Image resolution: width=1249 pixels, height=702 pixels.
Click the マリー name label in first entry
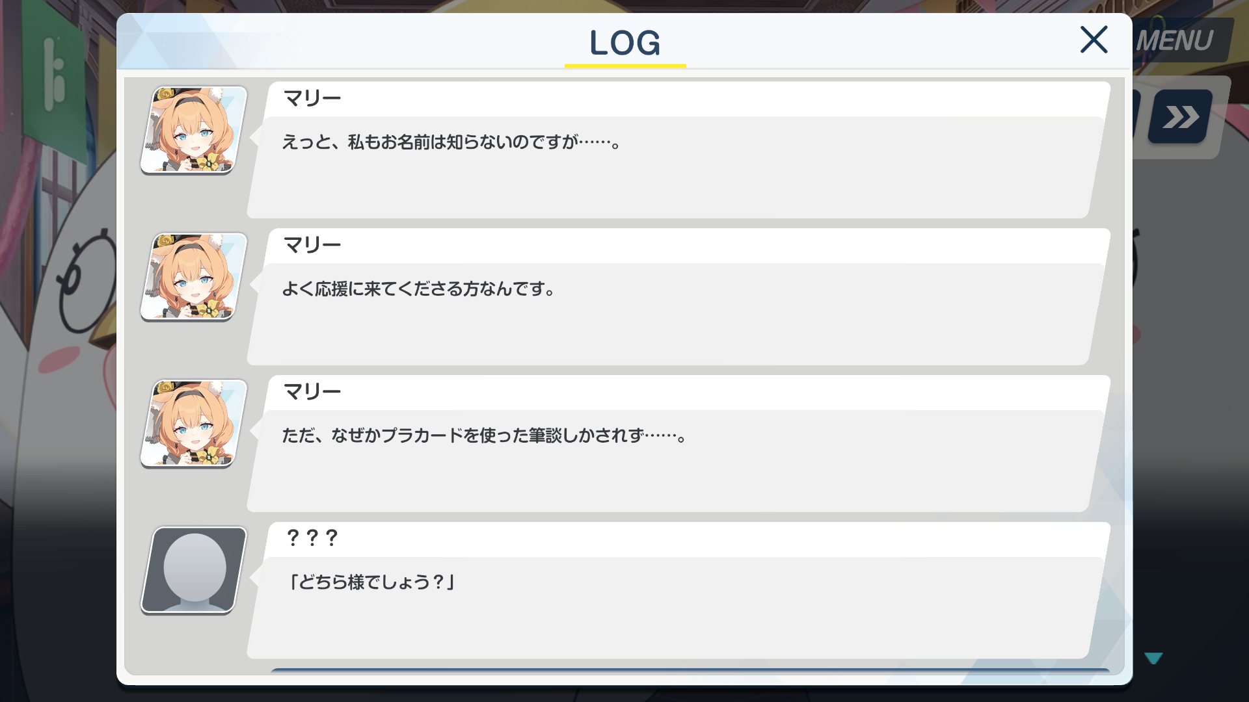[x=312, y=99]
